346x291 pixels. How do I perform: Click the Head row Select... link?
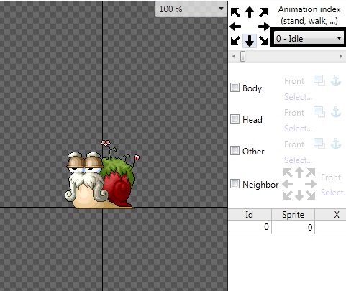[x=299, y=129]
